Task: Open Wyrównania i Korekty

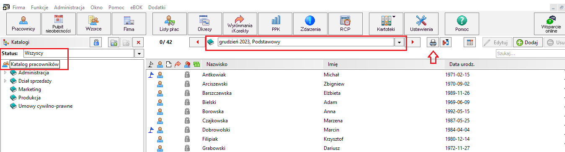Action: [x=240, y=23]
